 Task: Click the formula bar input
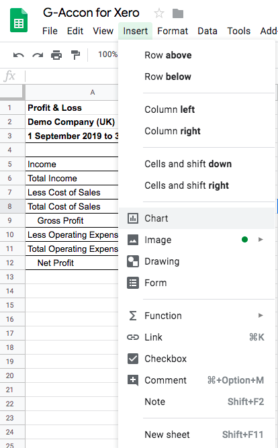71,77
